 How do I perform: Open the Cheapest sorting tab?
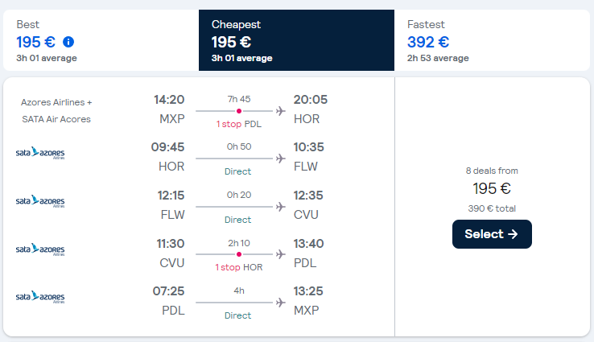click(x=296, y=40)
